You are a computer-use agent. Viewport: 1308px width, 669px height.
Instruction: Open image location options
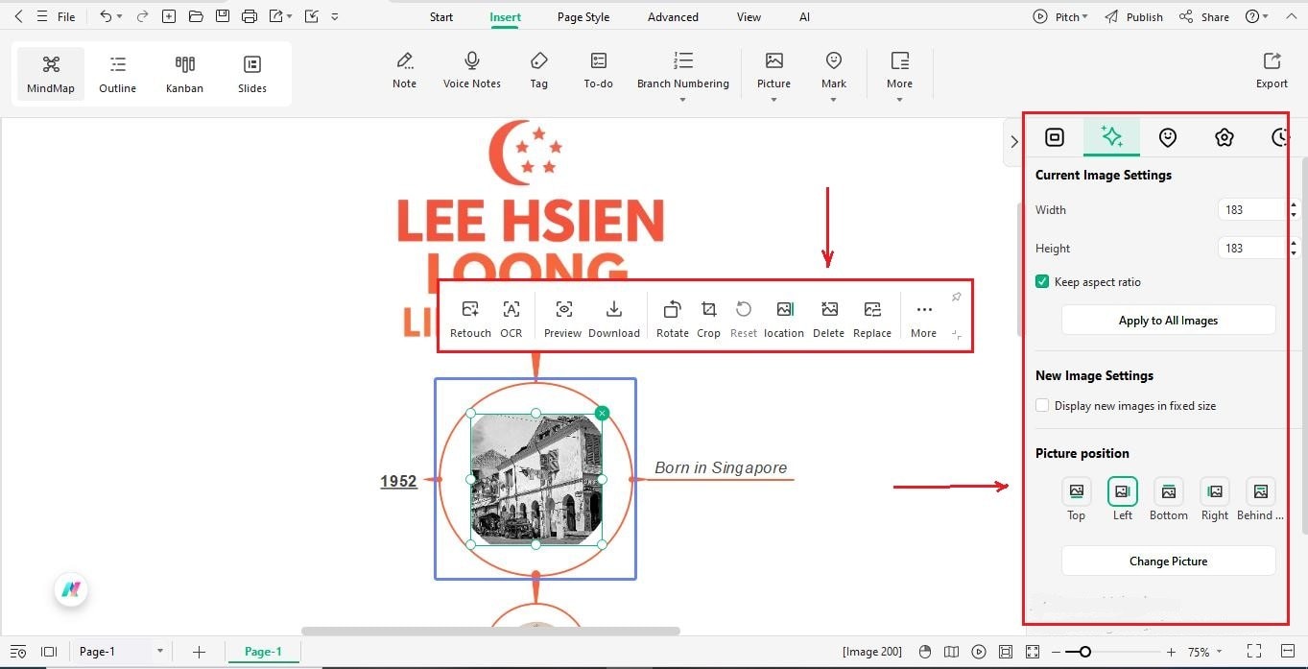[784, 319]
